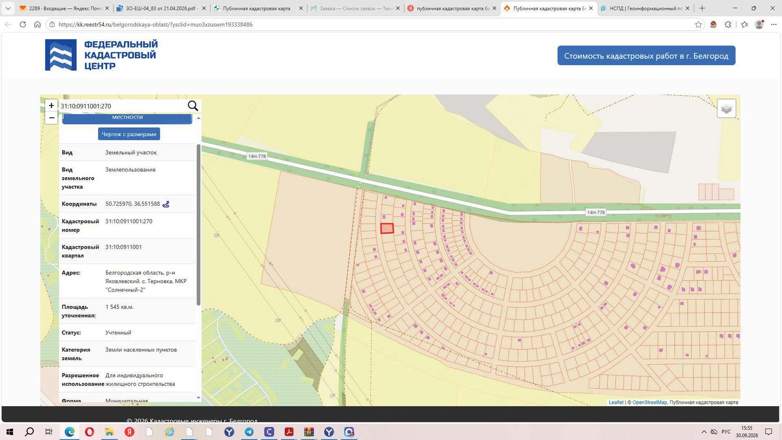Click the browser address bar URL
This screenshot has height=440, width=782.
[155, 25]
